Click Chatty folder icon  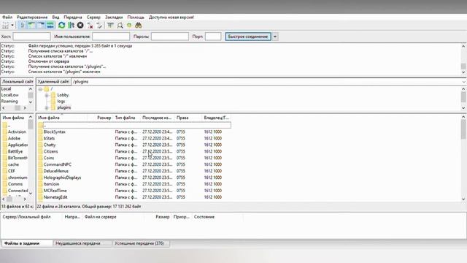(41, 145)
